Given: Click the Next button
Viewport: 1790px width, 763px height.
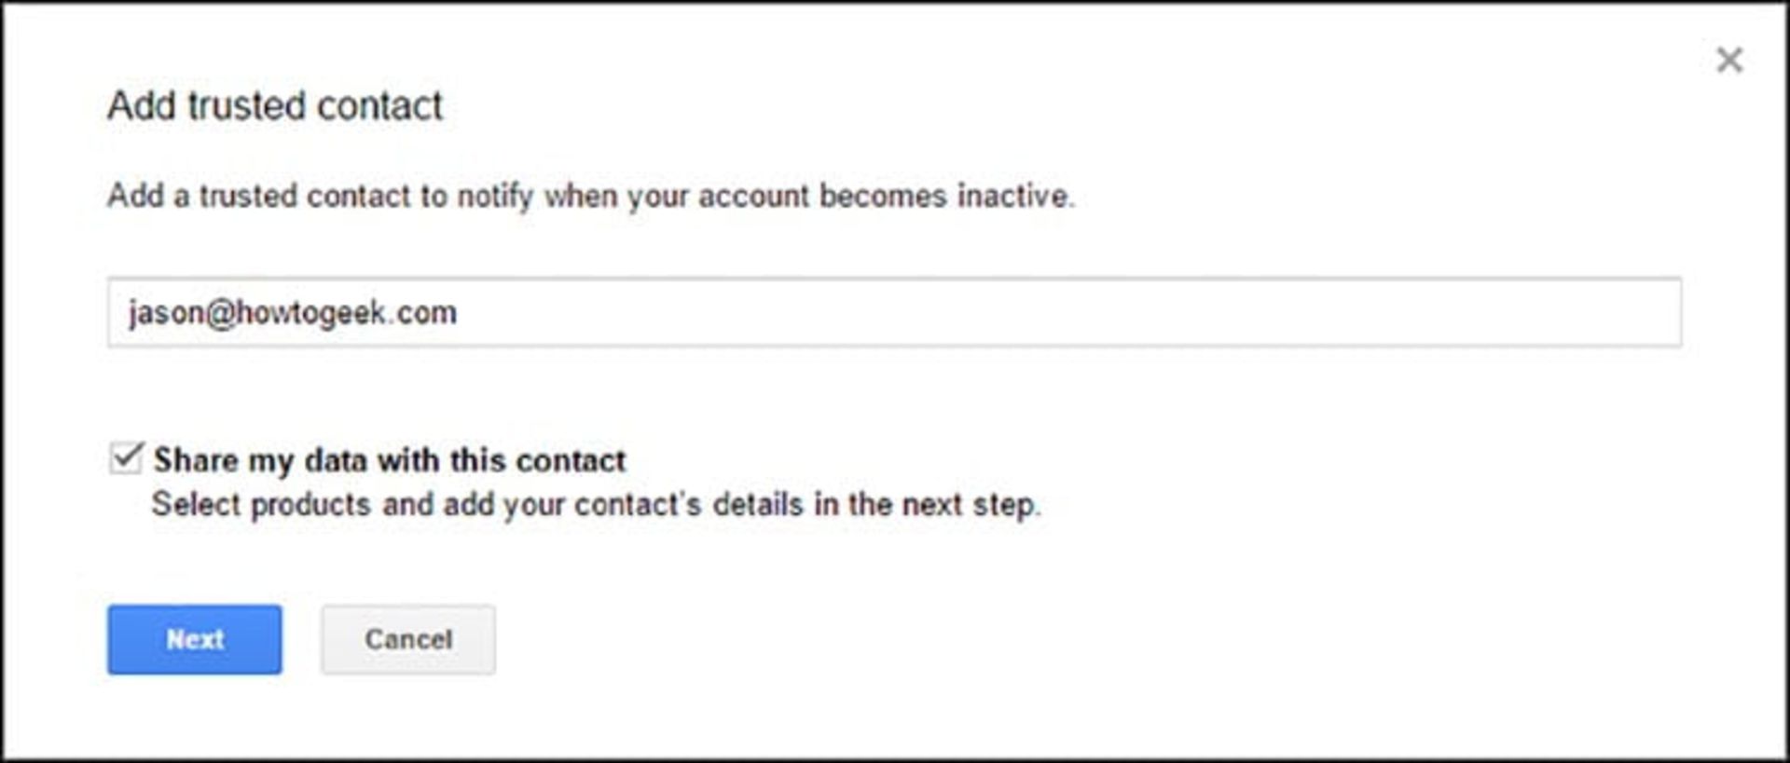Looking at the screenshot, I should point(194,639).
